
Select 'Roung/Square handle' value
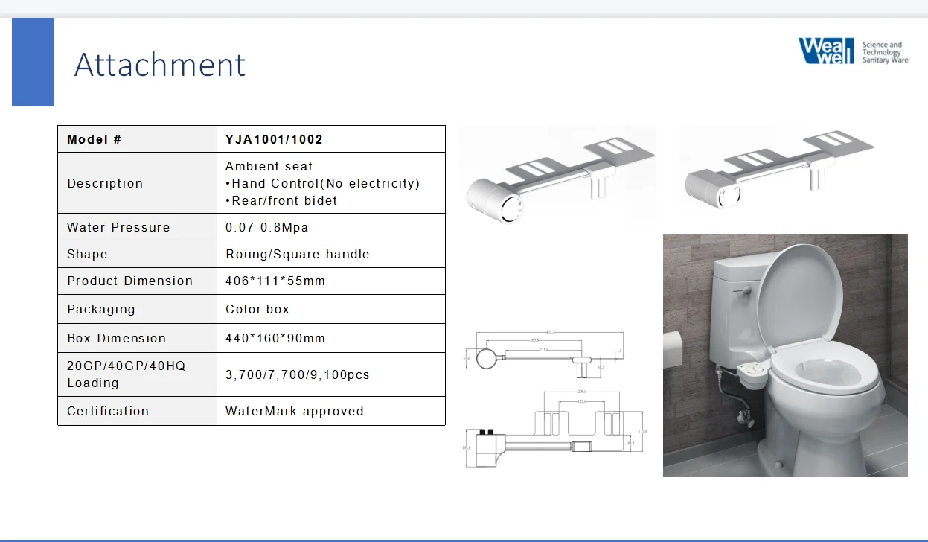click(x=298, y=254)
